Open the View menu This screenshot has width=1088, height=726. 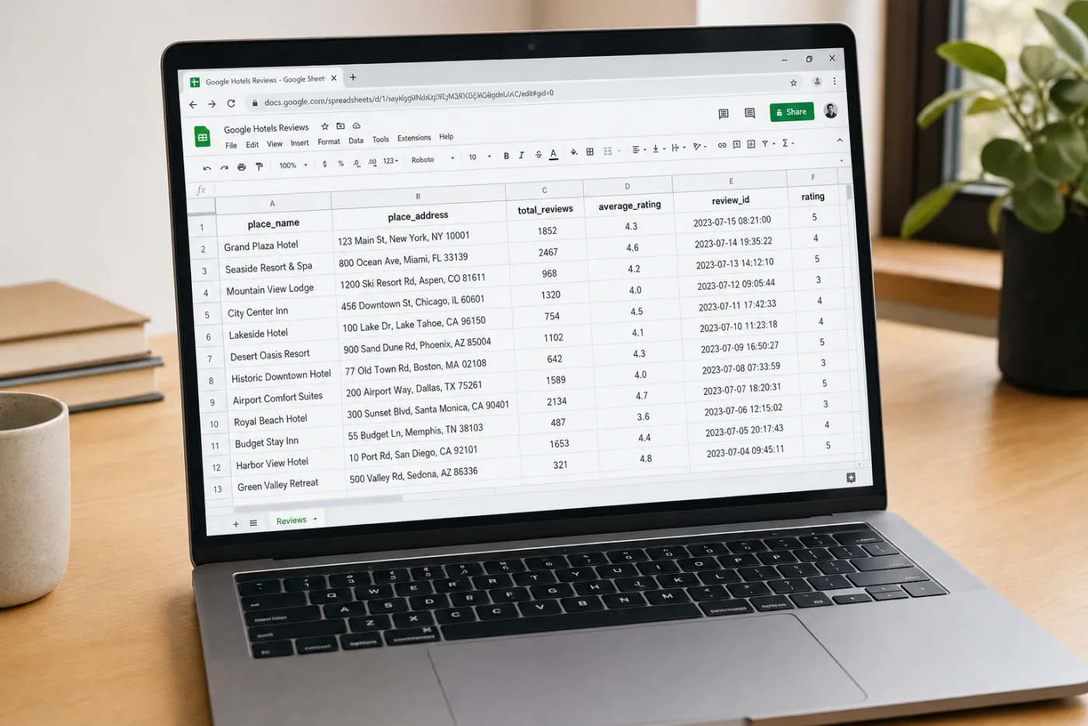pos(274,144)
